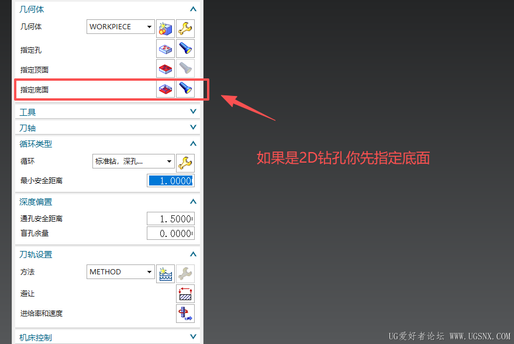Click the 盲孔余量 value field
Image resolution: width=514 pixels, height=344 pixels.
171,233
